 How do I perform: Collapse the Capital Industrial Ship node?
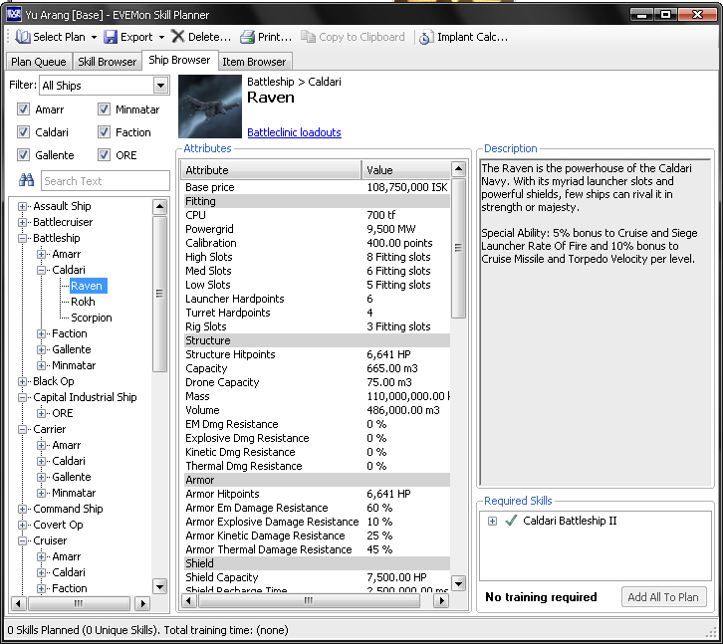pyautogui.click(x=22, y=397)
